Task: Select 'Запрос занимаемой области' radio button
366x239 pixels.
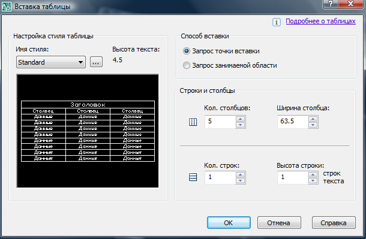Action: (x=186, y=65)
